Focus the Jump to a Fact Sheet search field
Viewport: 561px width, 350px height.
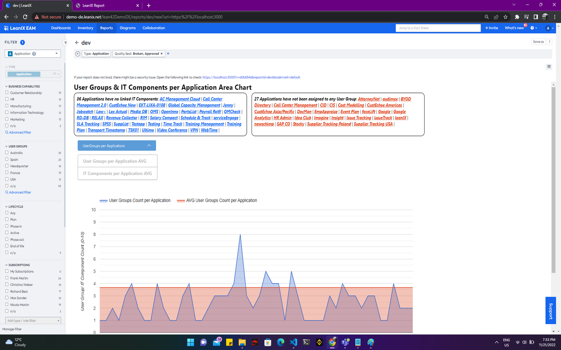438,28
